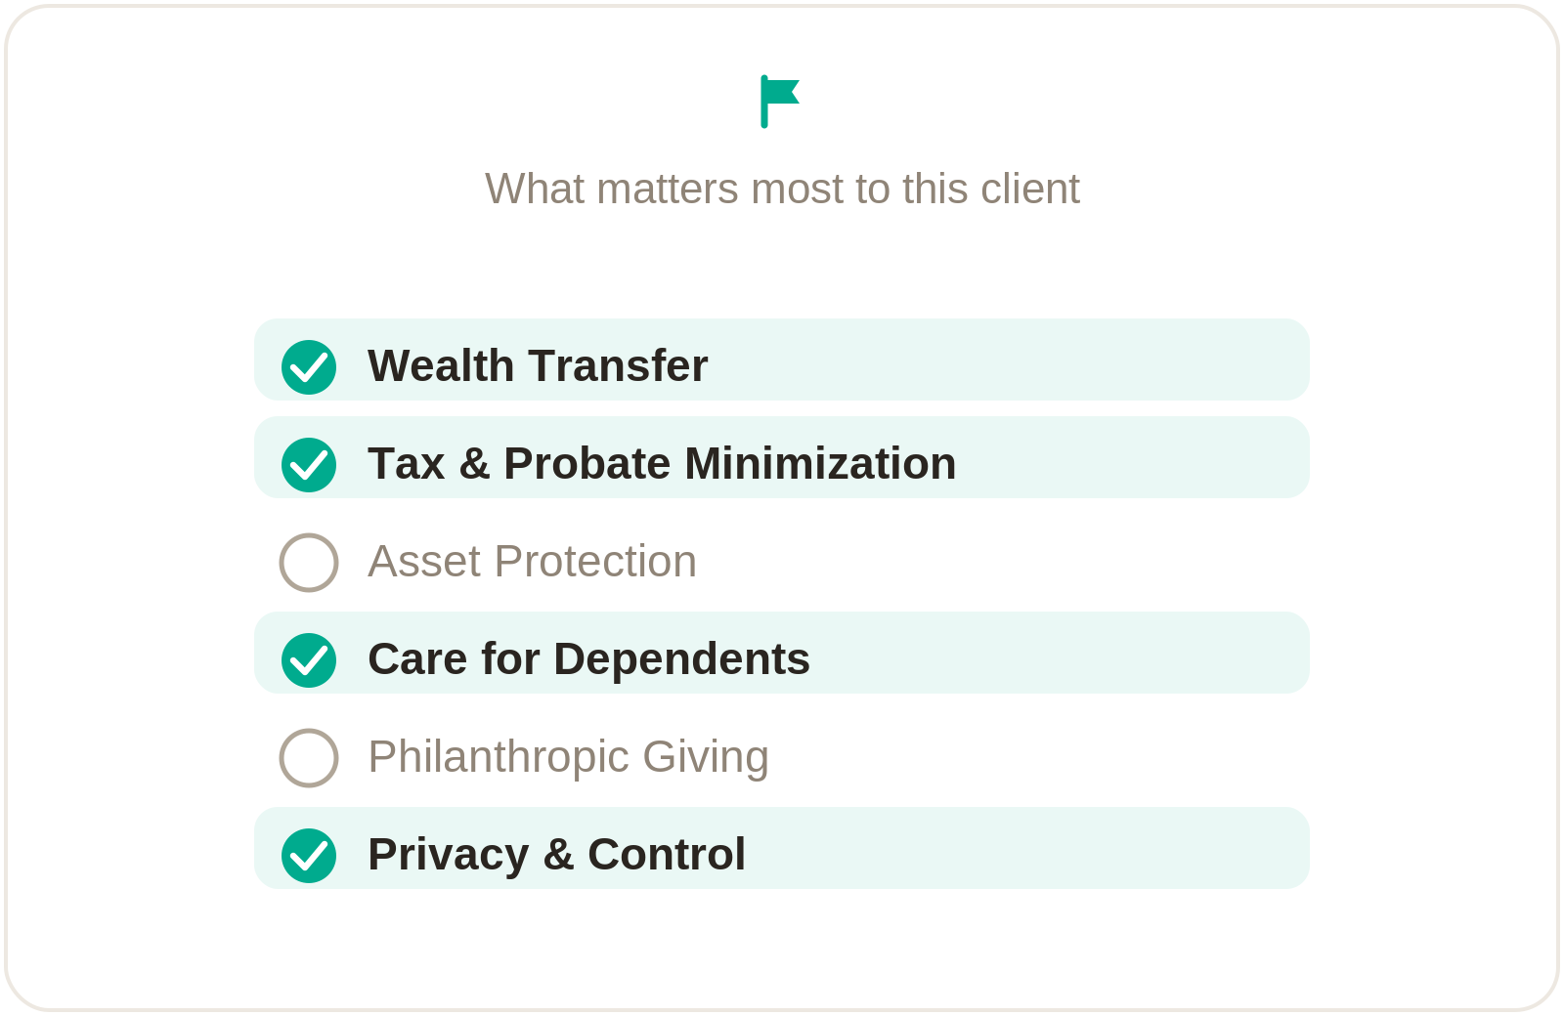Click empty space in the highlighted Wealth Transfer row
This screenshot has height=1016, width=1564.
pyautogui.click(x=1007, y=360)
